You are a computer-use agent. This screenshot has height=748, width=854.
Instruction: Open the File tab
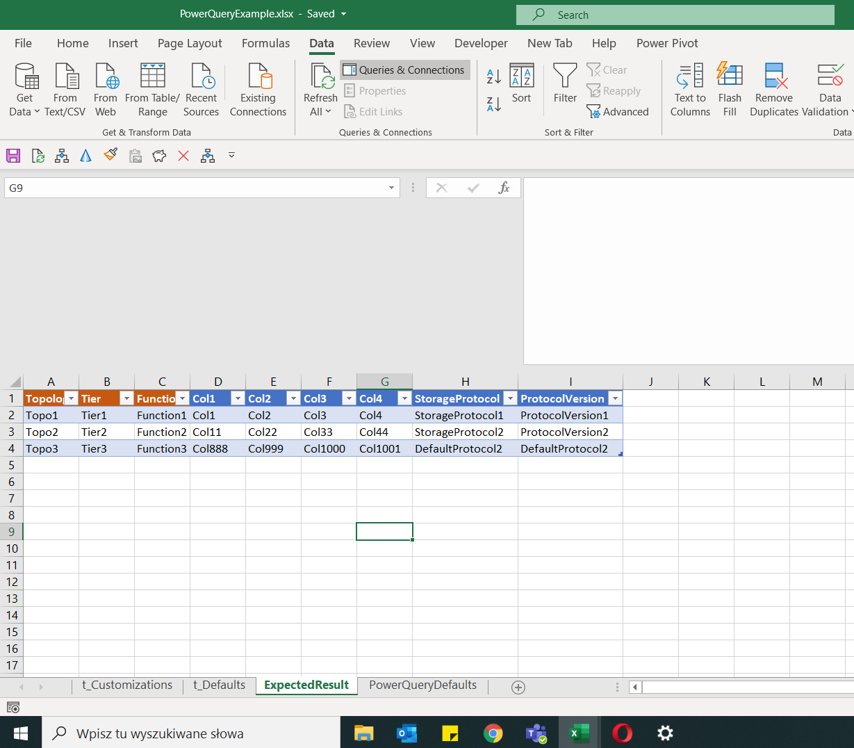pos(23,43)
